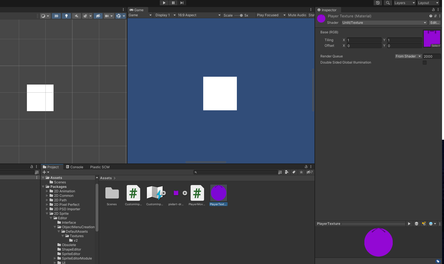Viewport: 444px width, 264px height.
Task: Toggle scene lighting lightbulb icon
Action: (x=66, y=16)
